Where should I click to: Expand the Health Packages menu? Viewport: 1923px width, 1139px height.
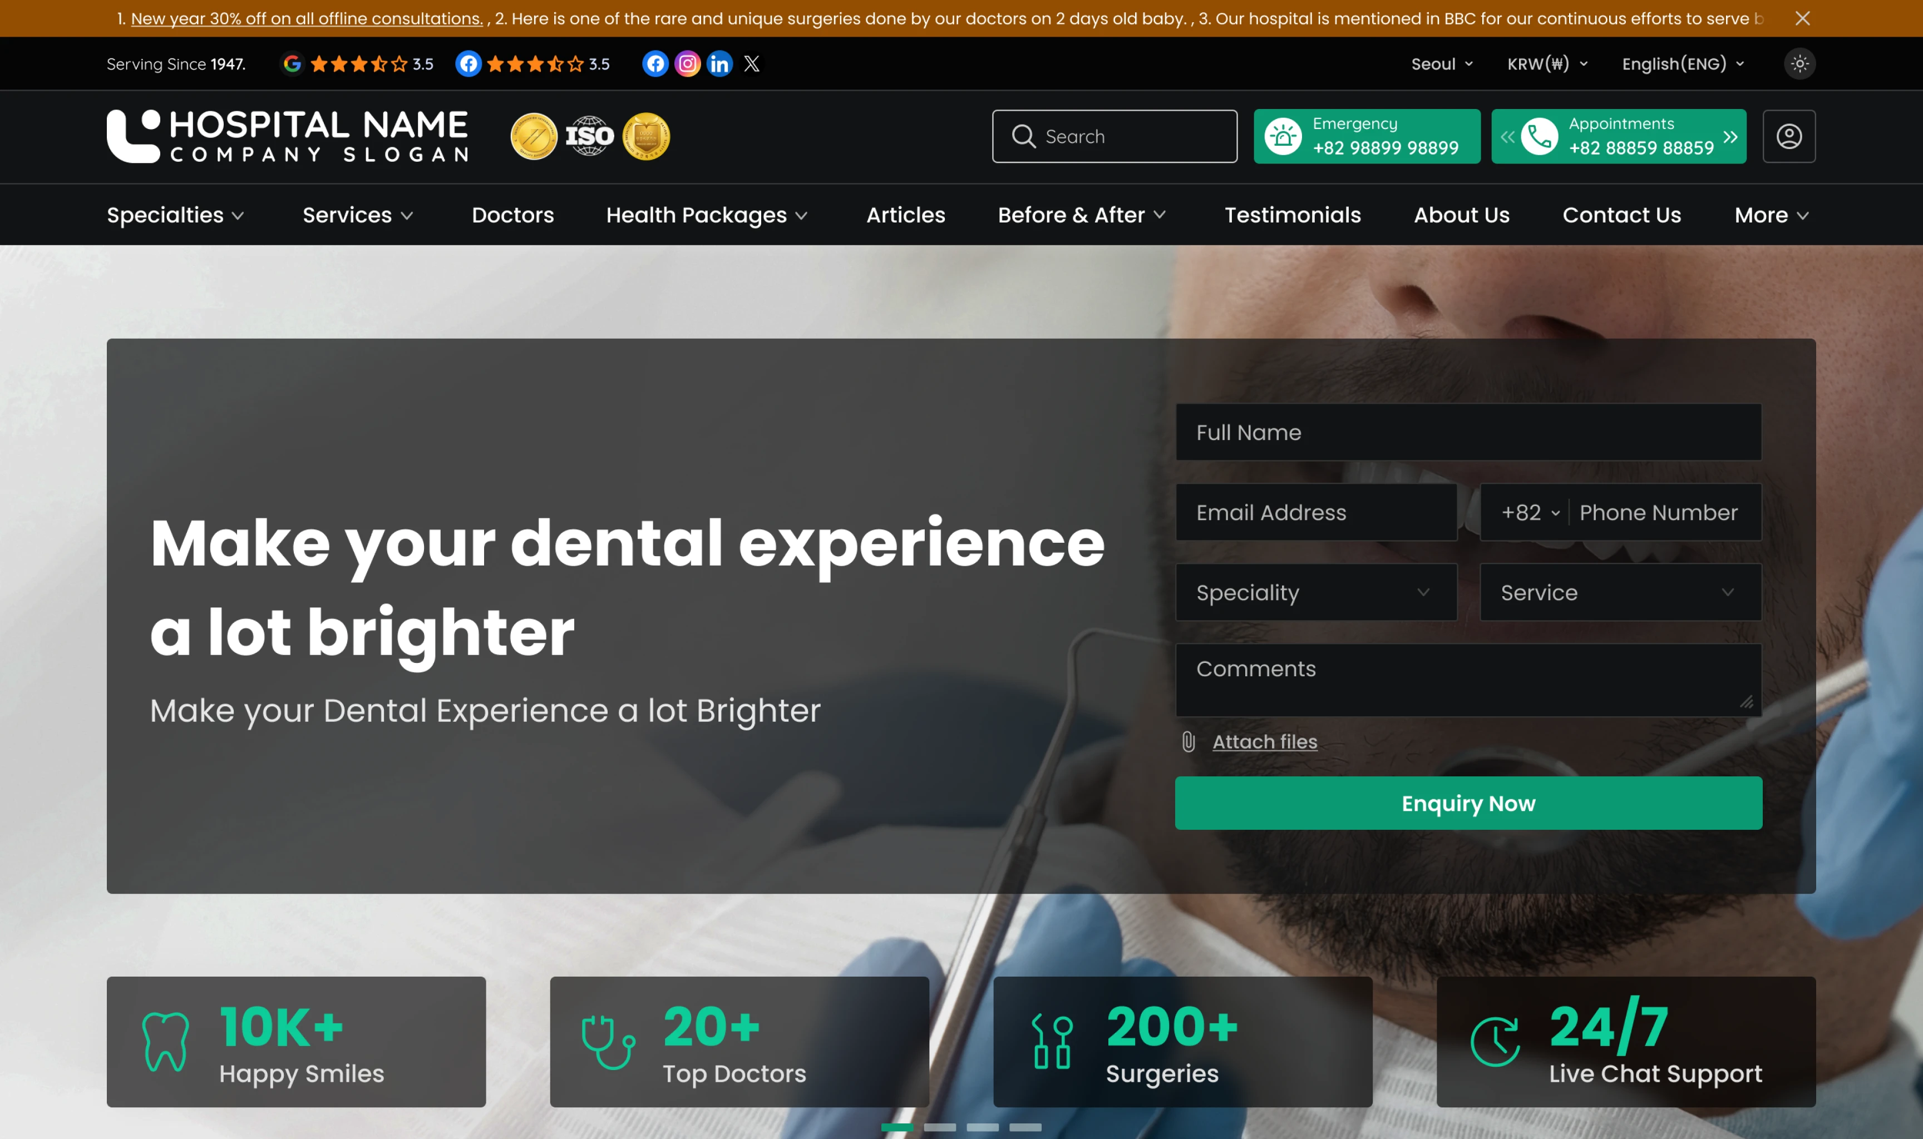pyautogui.click(x=706, y=215)
